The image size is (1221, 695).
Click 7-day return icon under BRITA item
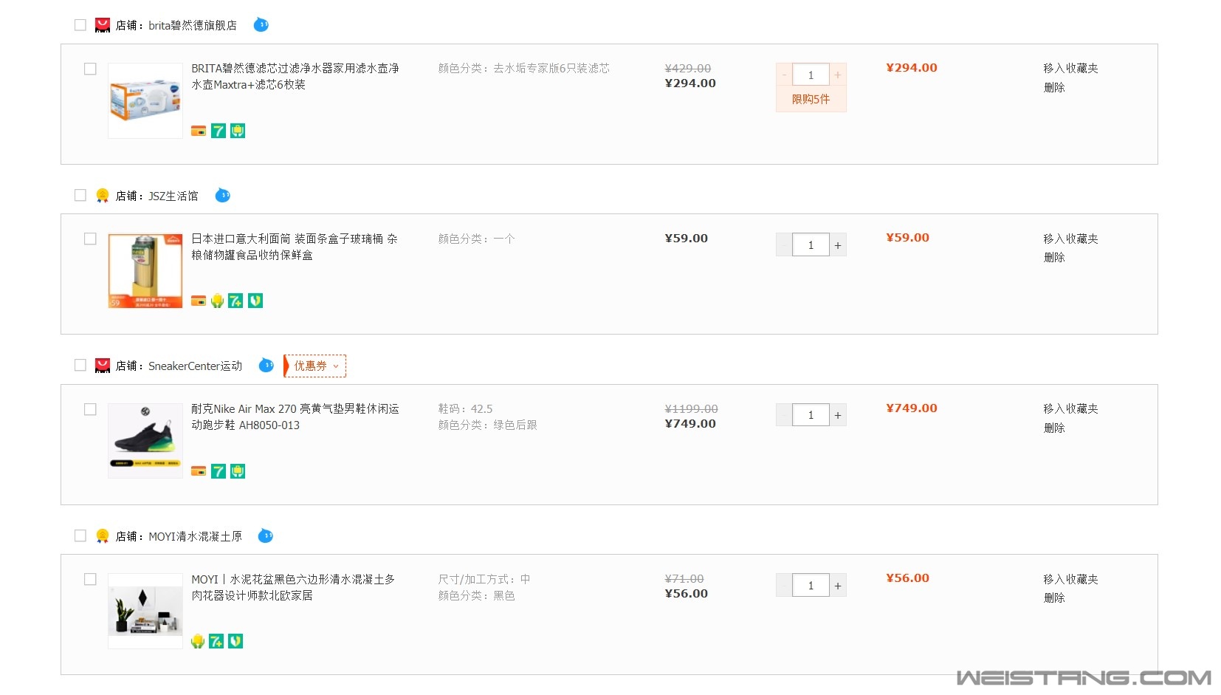click(219, 131)
